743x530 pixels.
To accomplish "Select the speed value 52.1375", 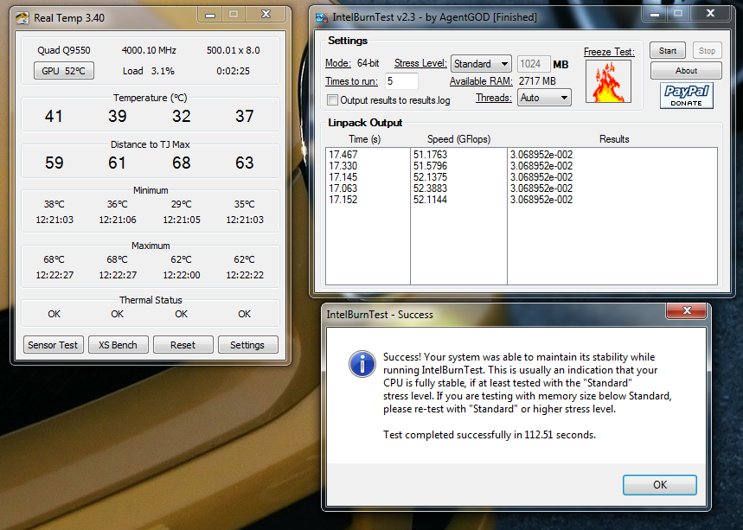I will pos(430,177).
